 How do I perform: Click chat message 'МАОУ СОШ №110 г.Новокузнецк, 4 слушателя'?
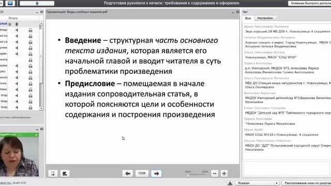point(281,134)
